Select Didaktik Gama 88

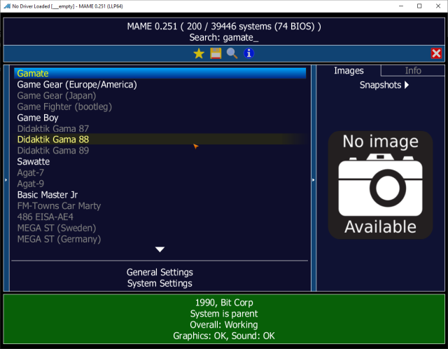160,139
